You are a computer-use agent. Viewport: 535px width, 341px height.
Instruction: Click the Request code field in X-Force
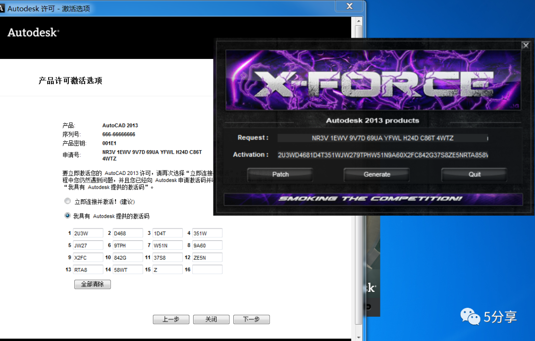pos(382,138)
